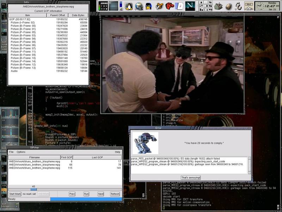Image resolution: width=282 pixels, height=212 pixels.
Task: Open the mail check applet in the panel
Action: pyautogui.click(x=249, y=6)
